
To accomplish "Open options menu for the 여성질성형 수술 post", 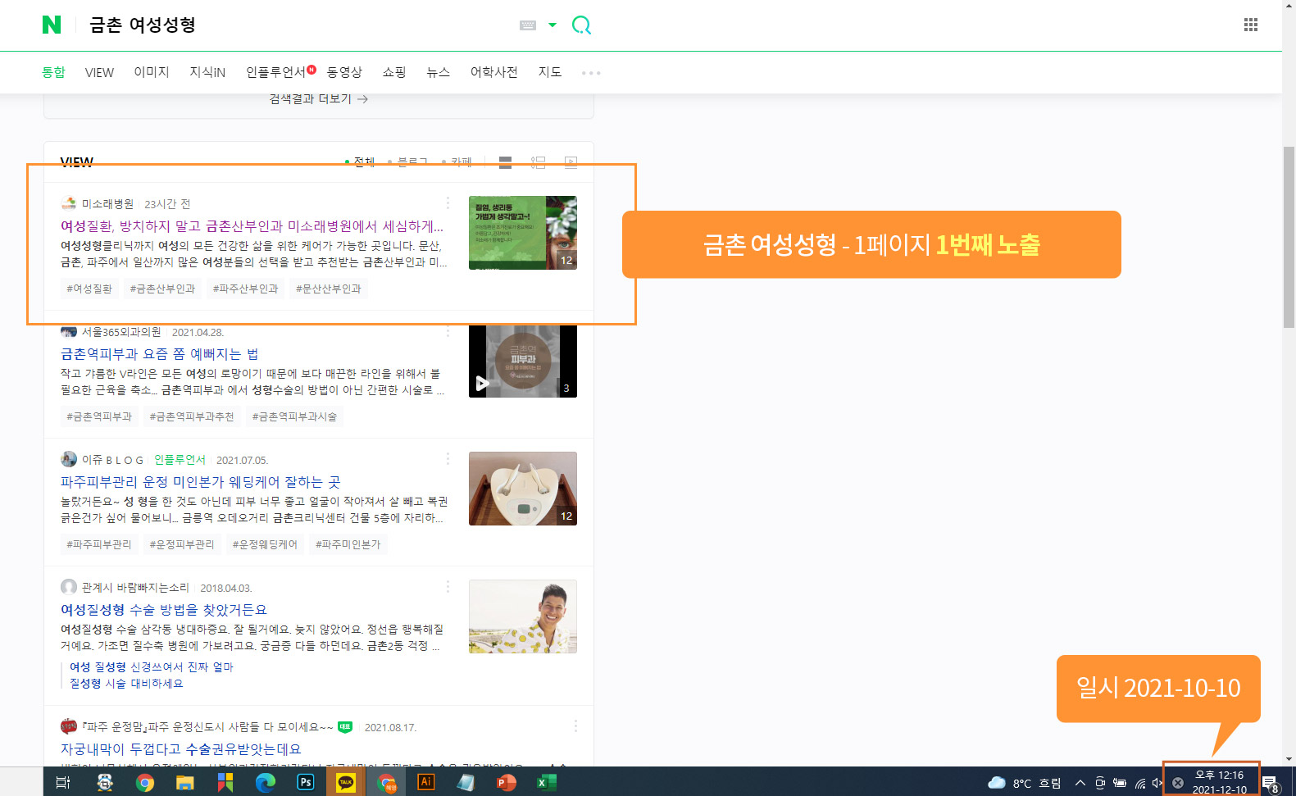I will point(448,586).
